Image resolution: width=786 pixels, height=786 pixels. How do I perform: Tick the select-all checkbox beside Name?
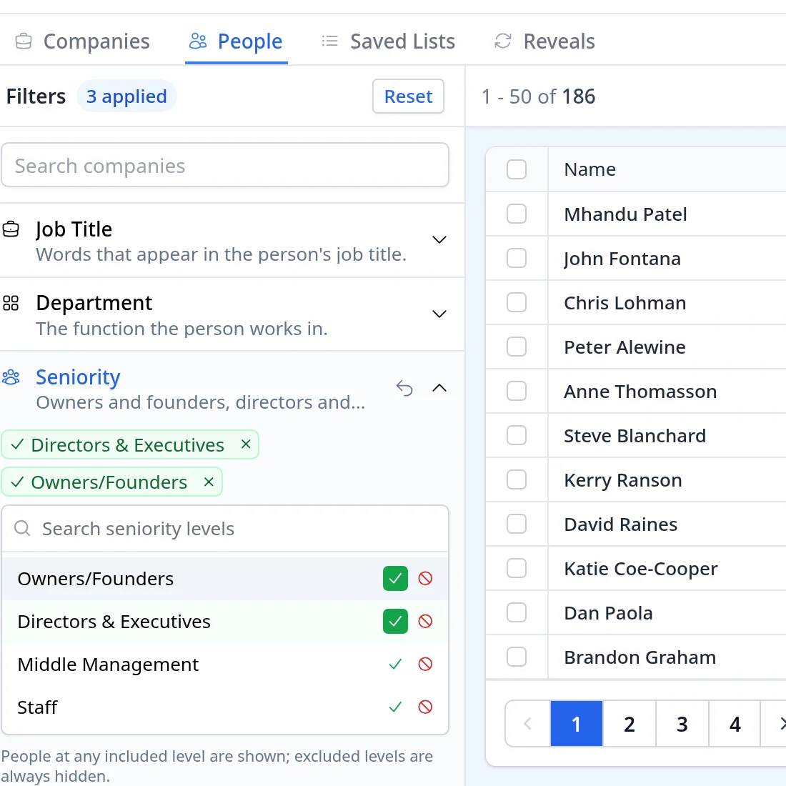pos(517,169)
